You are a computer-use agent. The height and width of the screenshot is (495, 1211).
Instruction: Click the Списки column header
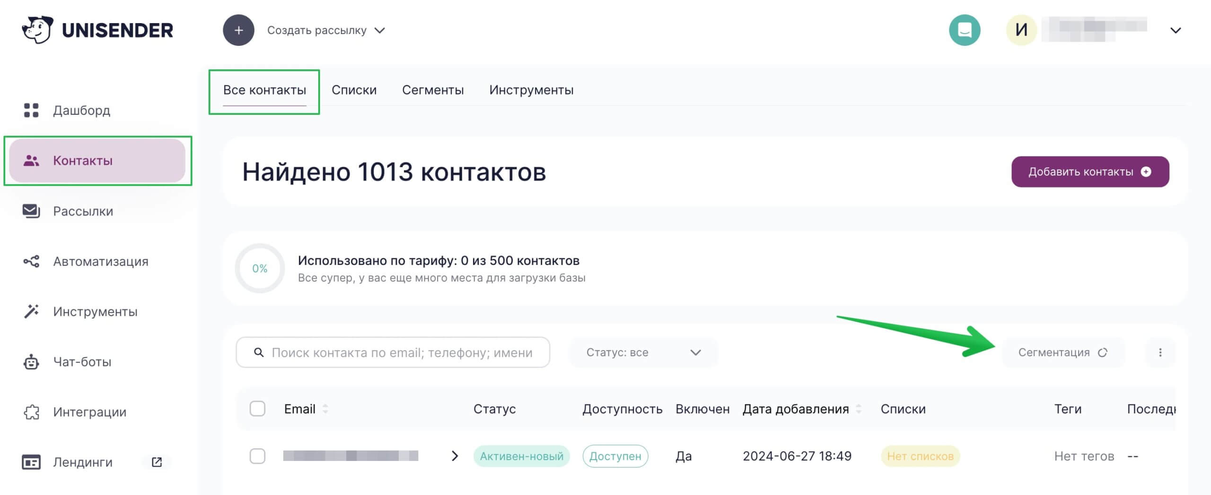[903, 409]
